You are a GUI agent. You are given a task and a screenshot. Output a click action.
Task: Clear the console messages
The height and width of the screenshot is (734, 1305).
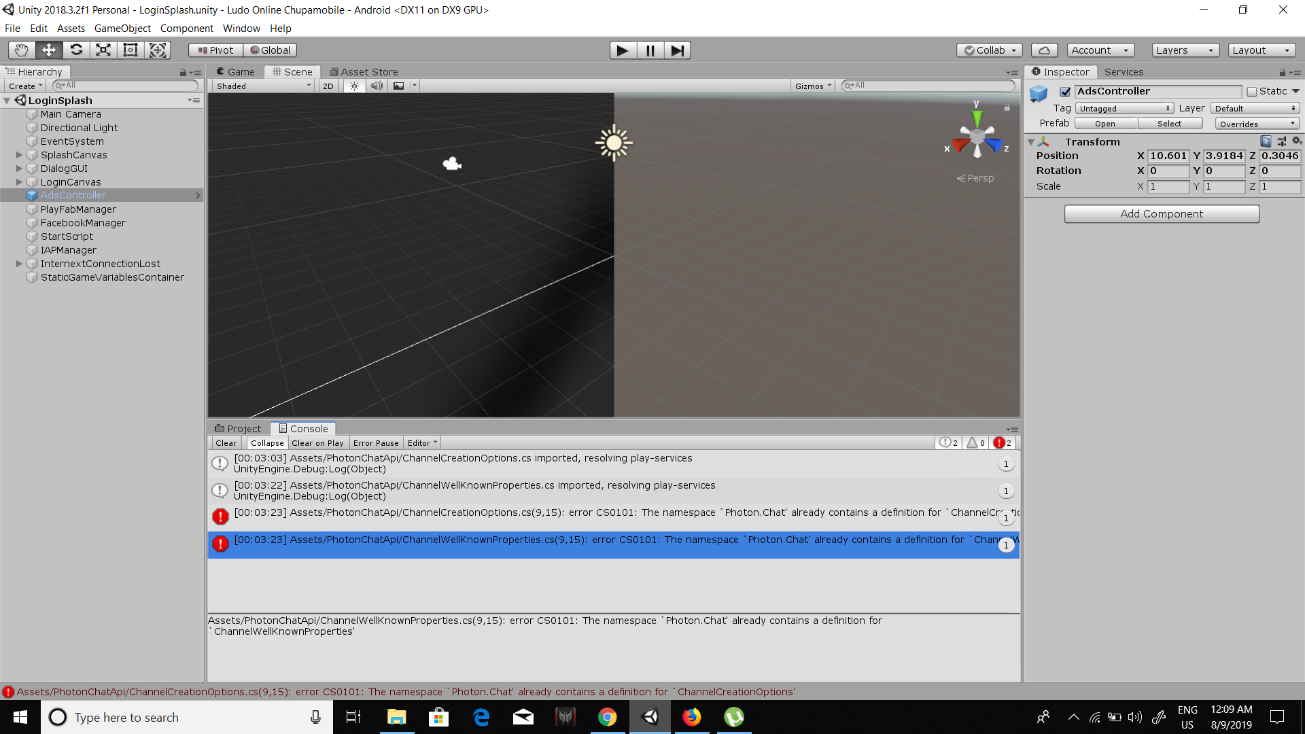click(x=226, y=442)
